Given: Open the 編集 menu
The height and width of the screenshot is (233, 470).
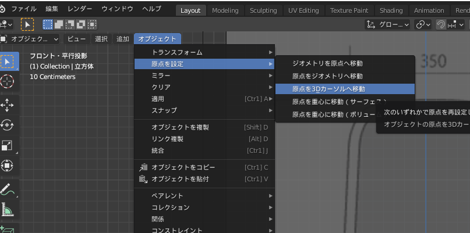Looking at the screenshot, I should pos(52,9).
